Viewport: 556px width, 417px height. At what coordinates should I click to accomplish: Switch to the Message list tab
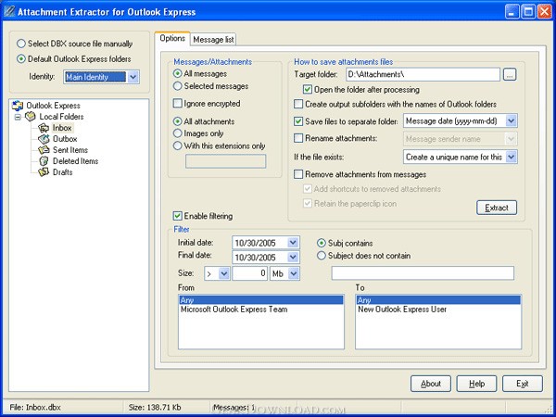click(x=213, y=39)
